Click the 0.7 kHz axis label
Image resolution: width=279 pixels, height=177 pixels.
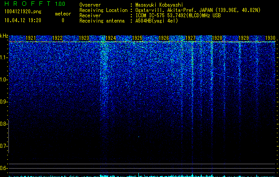click(x=4, y=146)
